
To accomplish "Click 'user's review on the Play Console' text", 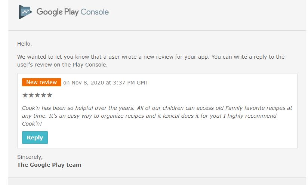I will [x=62, y=65].
